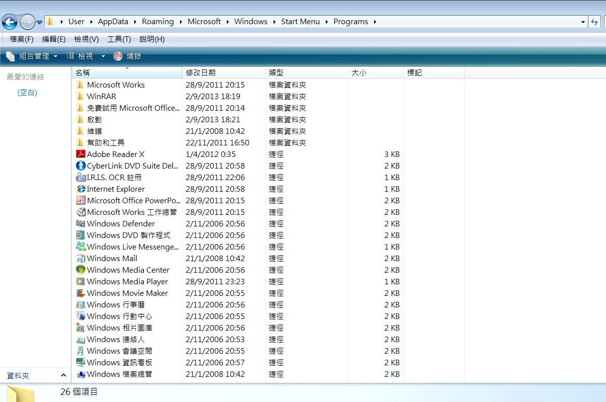
Task: Open the 工具(T) menu
Action: (x=119, y=39)
